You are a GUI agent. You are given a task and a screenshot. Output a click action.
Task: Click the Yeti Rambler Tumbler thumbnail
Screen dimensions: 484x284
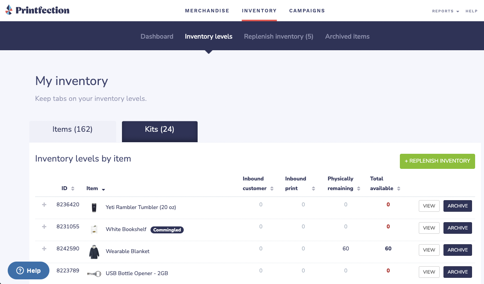click(x=94, y=207)
